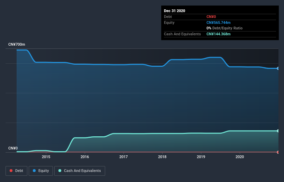Click the CN¥700m axis label
The image size is (284, 182).
point(17,44)
